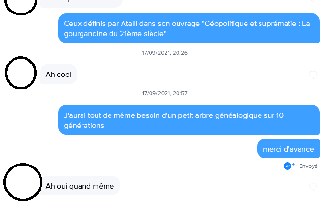Viewport: 329px width, 204px height.
Task: Tap the heart beside "Ah oui quand même"
Action: (x=313, y=186)
